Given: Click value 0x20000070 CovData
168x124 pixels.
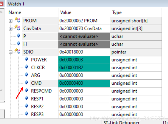Looking at the screenshot, I should (x=84, y=28).
